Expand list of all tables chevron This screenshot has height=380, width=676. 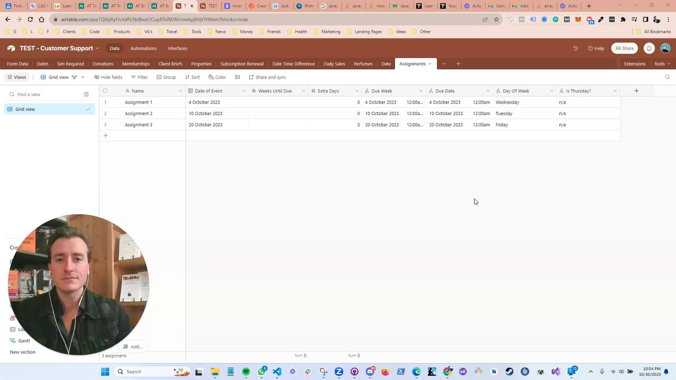coord(444,64)
